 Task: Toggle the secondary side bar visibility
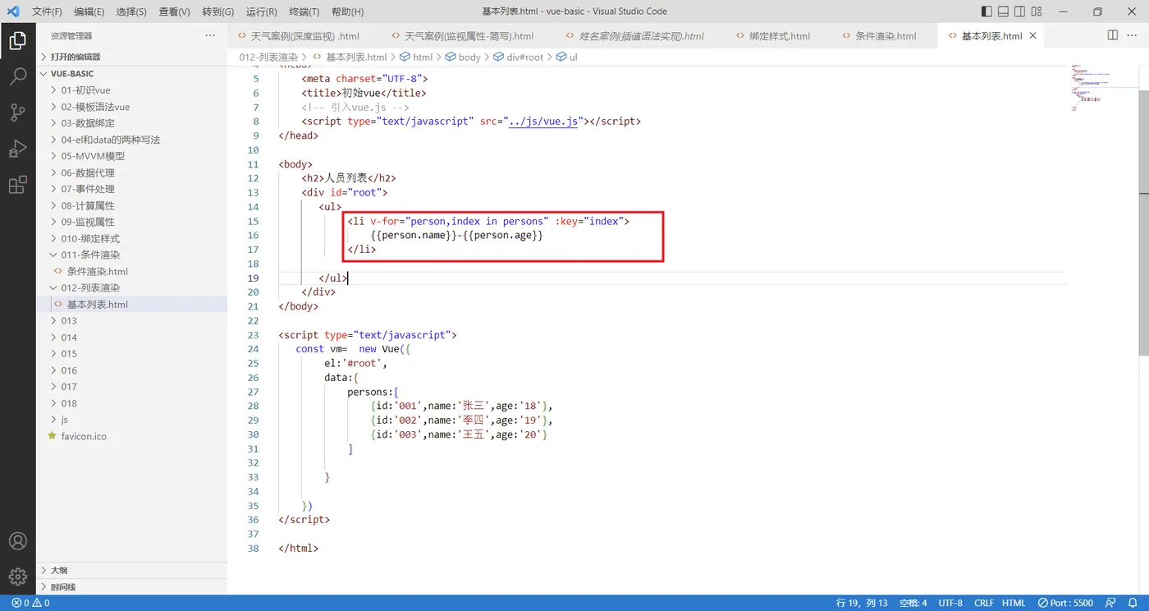coord(1020,11)
